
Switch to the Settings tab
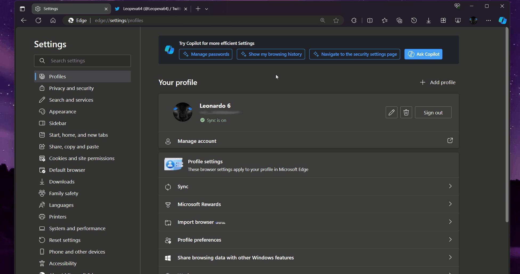(71, 9)
